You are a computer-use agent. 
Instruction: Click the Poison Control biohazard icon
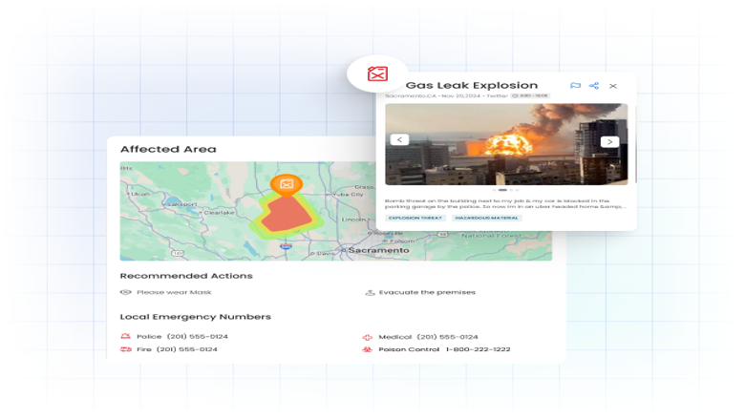[x=368, y=349]
